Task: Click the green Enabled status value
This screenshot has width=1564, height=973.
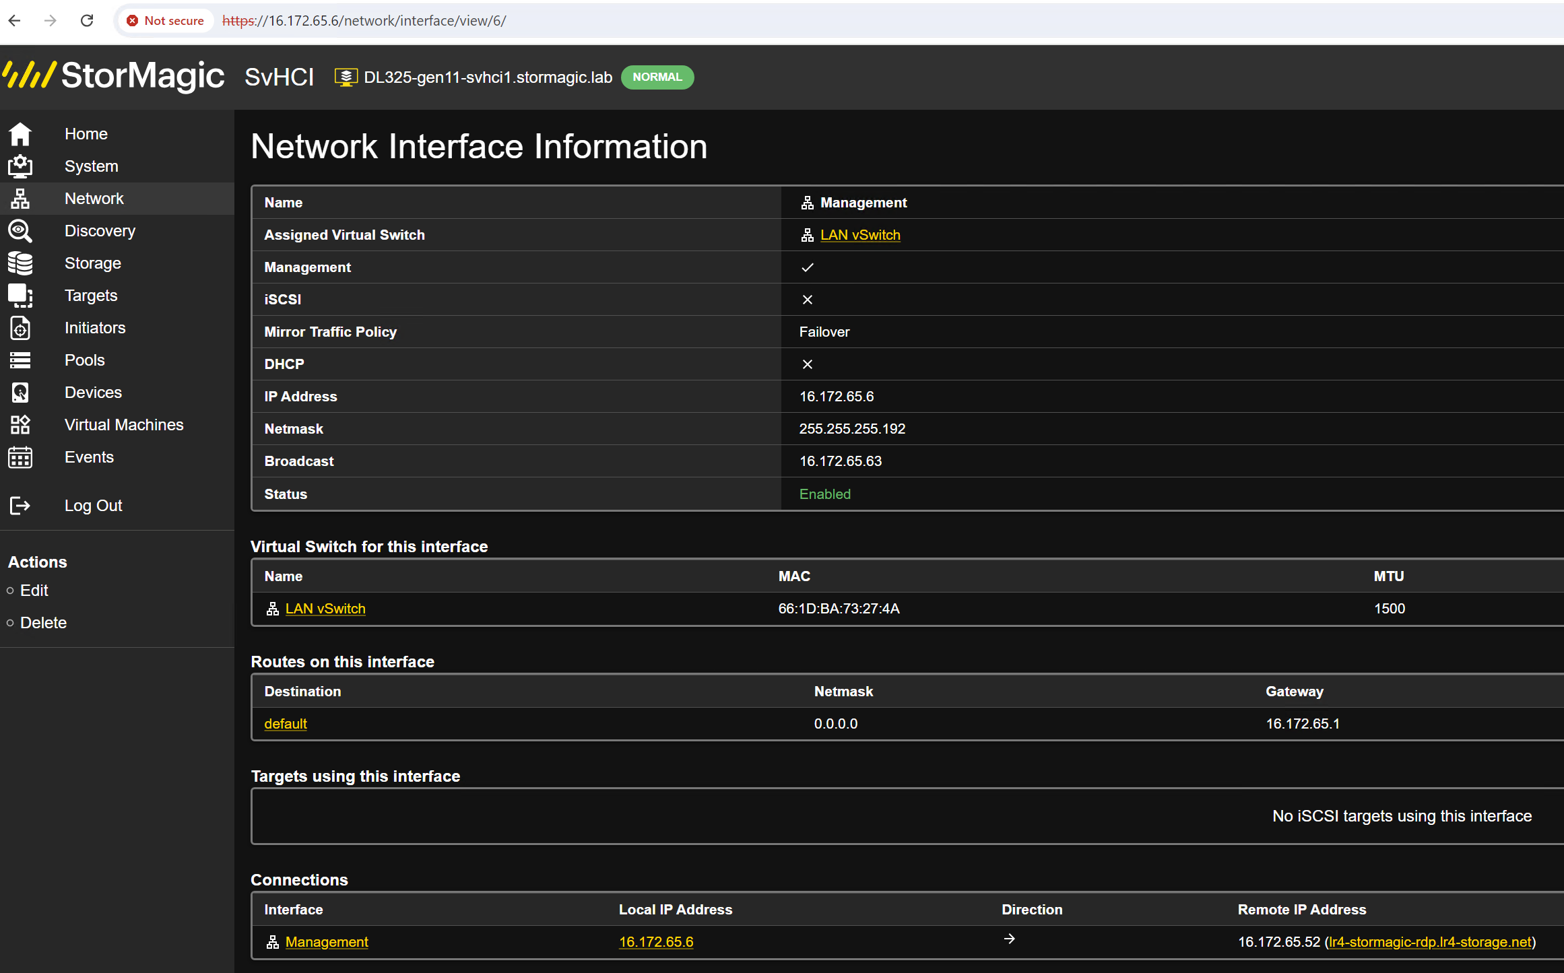Action: (x=825, y=494)
